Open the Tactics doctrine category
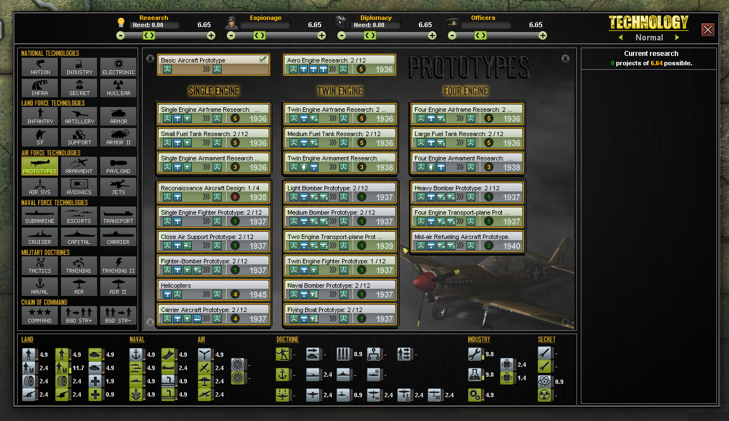 40,266
